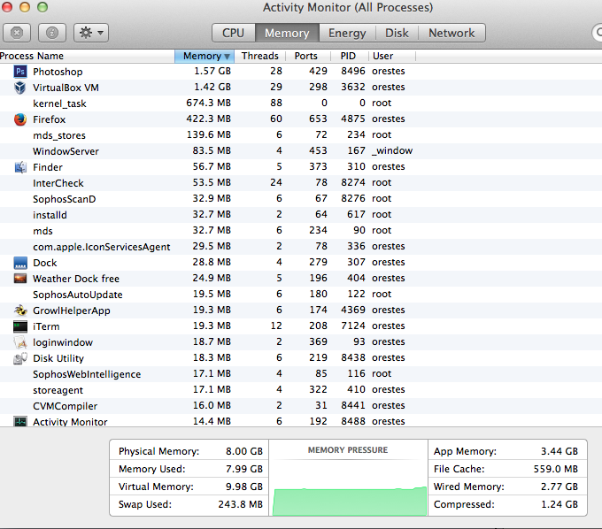
Task: Sort by the Threads column header
Action: (260, 56)
